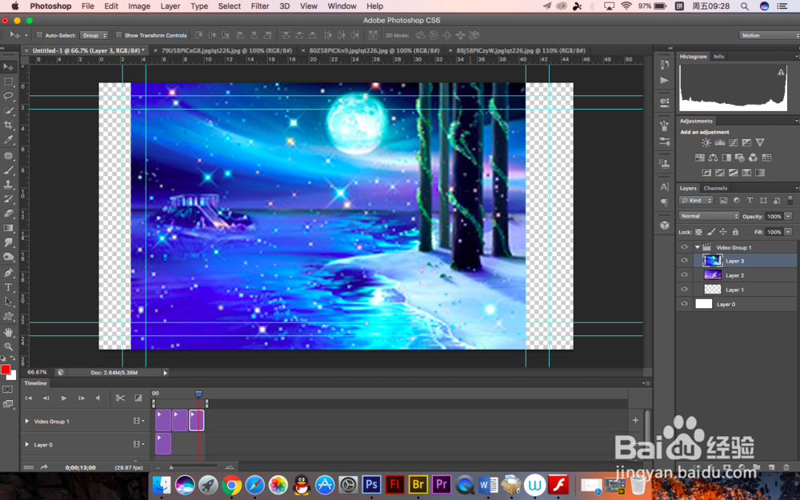Screen dimensions: 800x500
Task: Mute timeline audio playback
Action: coord(98,398)
